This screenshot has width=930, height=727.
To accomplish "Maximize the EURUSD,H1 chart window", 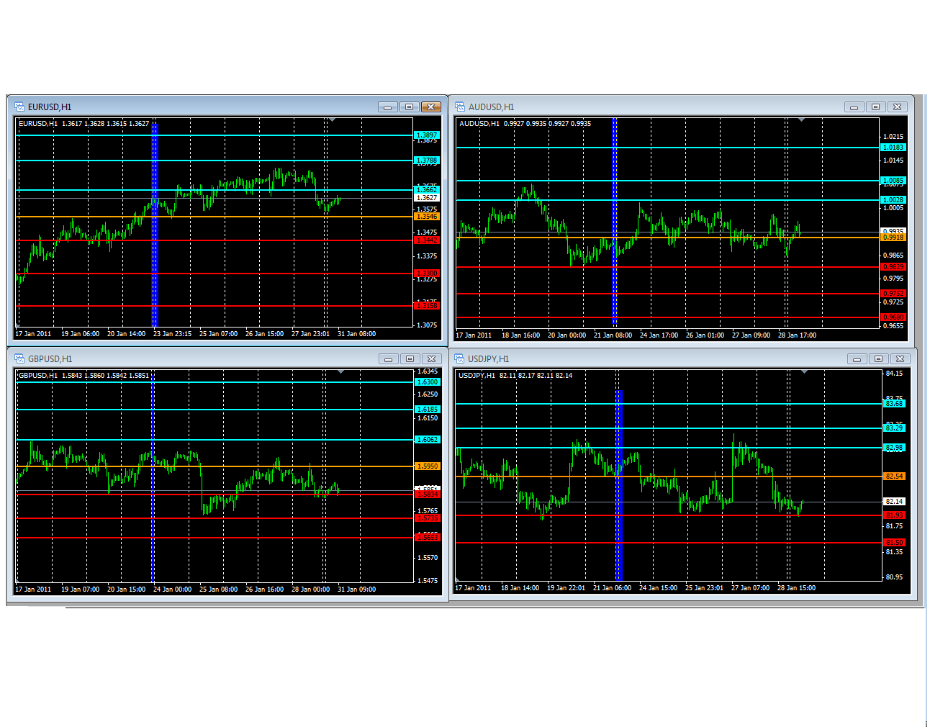I will point(410,107).
